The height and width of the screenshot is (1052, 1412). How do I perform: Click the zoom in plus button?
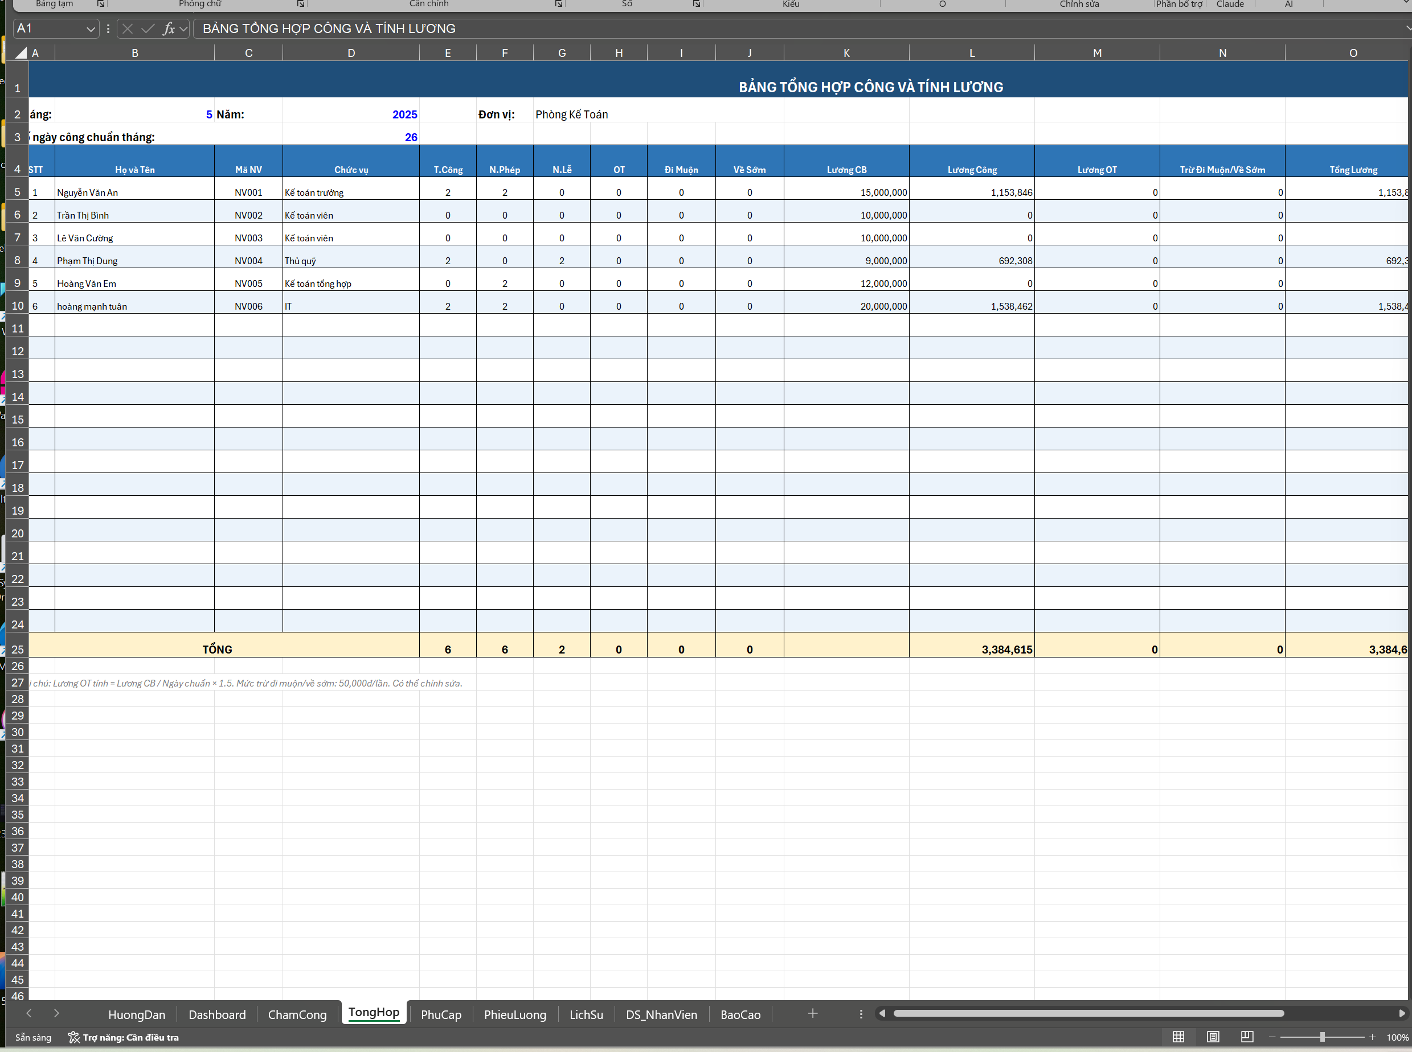(1372, 1037)
